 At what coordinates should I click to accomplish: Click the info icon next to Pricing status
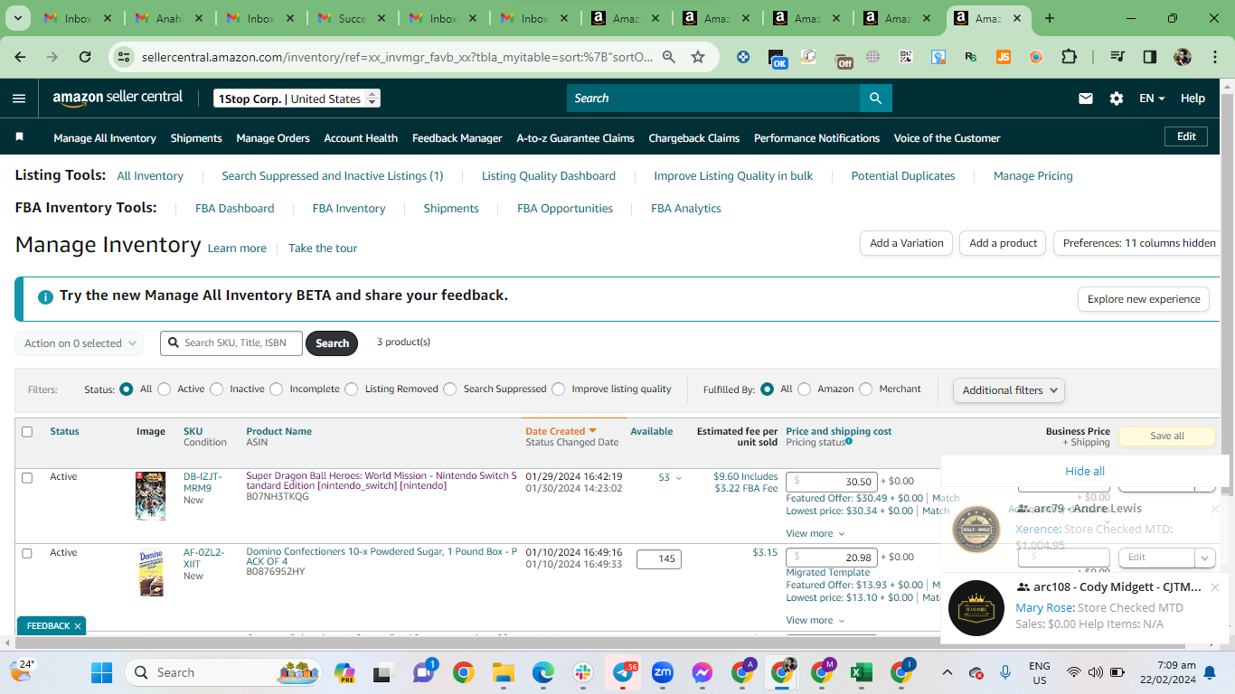click(849, 442)
